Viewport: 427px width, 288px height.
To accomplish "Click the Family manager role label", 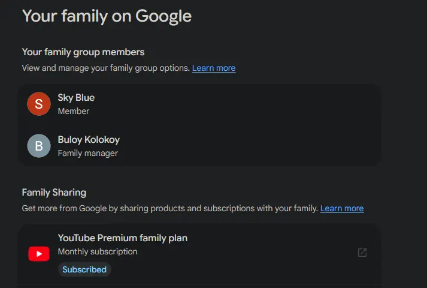I will click(x=87, y=153).
